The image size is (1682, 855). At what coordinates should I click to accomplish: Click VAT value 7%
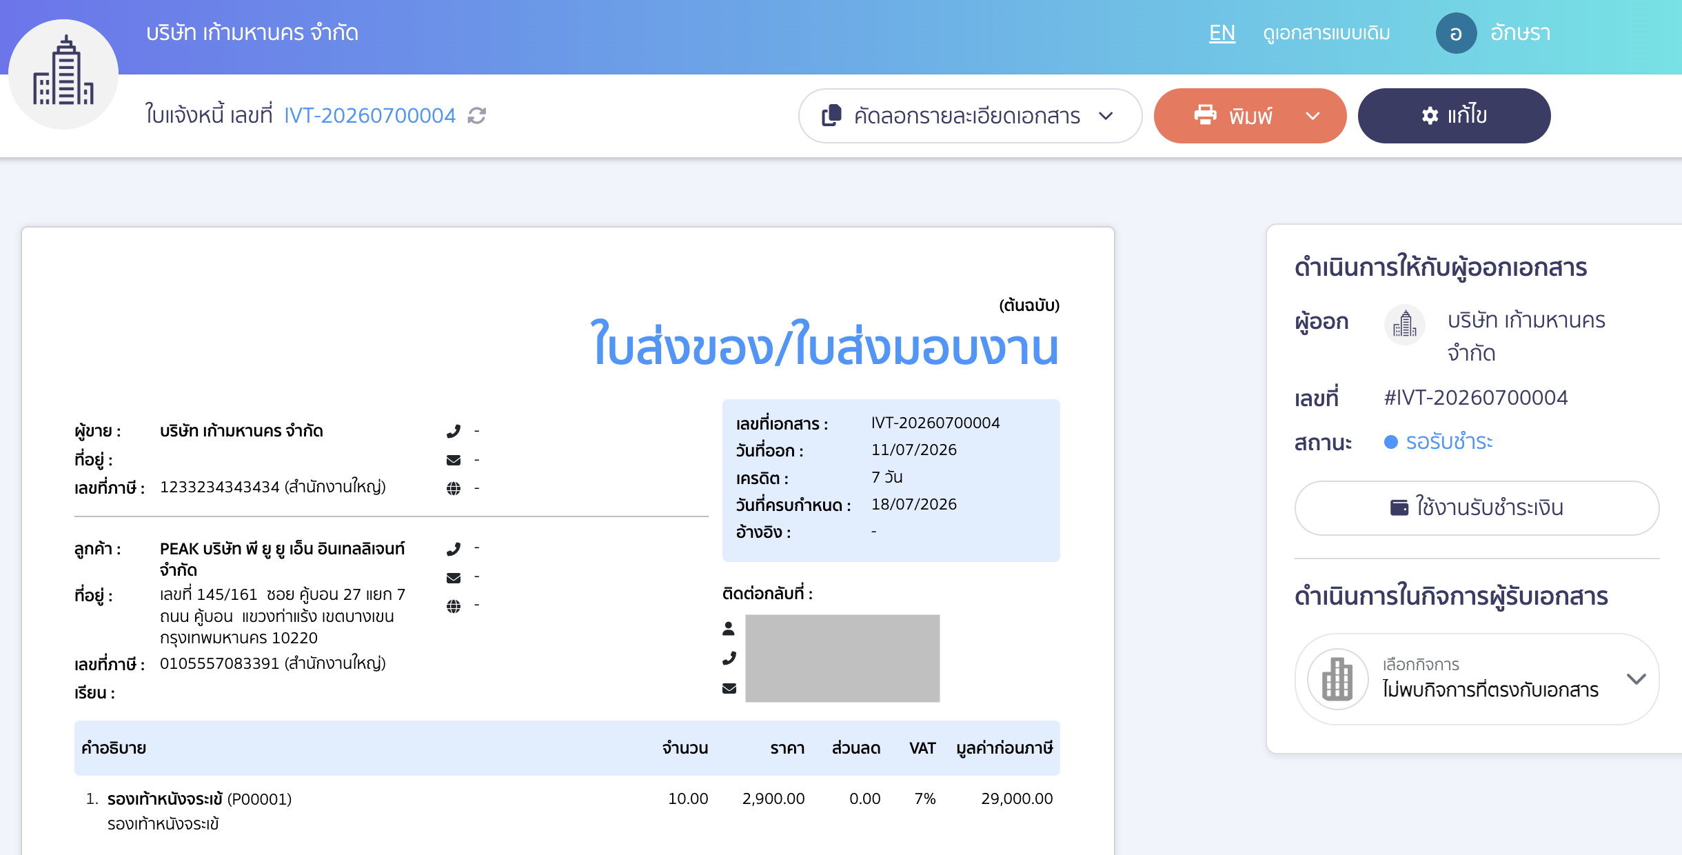[x=925, y=798]
